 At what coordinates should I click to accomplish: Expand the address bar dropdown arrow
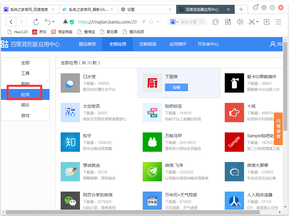pos(158,22)
